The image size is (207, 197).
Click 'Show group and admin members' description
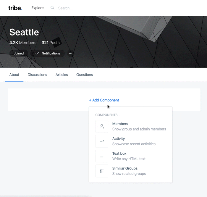[x=139, y=129]
